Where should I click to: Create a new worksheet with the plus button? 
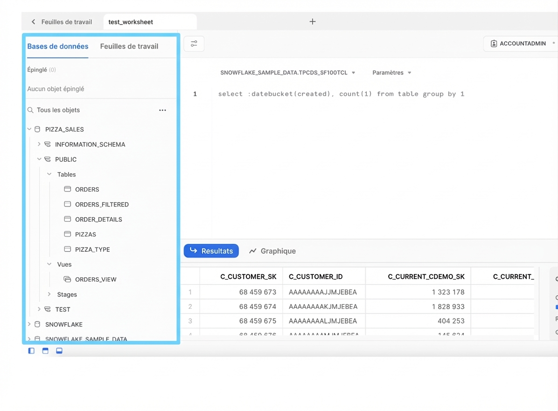click(312, 21)
